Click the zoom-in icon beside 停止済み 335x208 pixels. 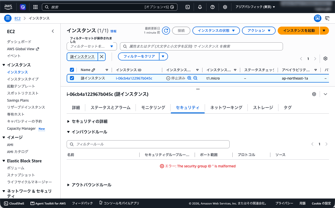tap(189, 78)
